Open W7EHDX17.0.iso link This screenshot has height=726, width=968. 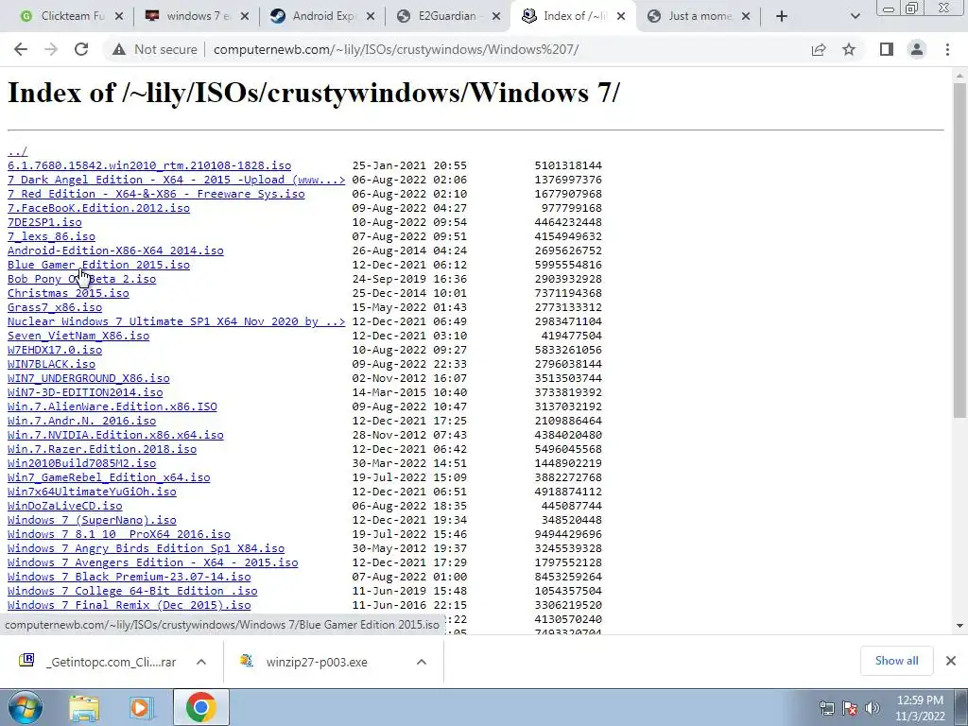click(55, 350)
